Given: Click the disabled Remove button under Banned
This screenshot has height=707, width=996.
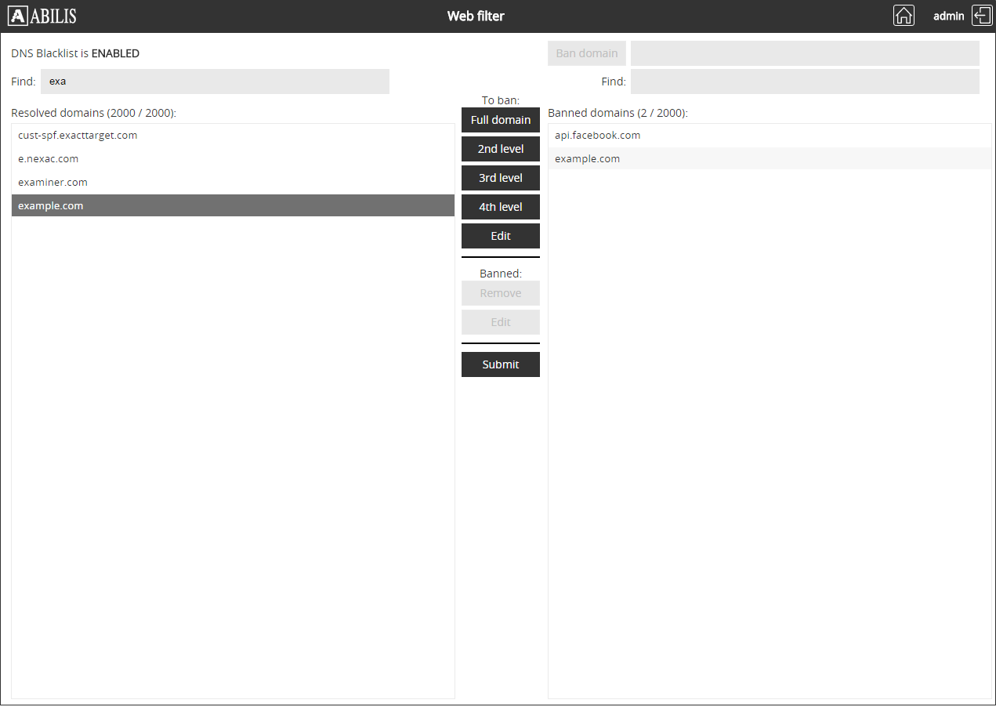Looking at the screenshot, I should [x=500, y=292].
